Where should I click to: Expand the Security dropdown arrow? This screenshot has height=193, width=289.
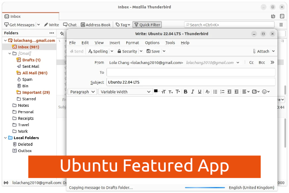point(141,51)
